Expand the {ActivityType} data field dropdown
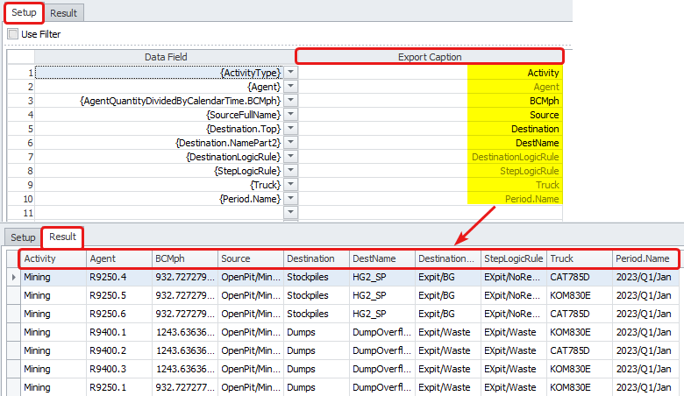 291,74
